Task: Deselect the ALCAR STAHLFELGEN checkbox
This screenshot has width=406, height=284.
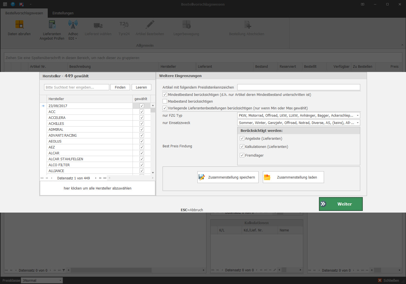Action: coord(142,159)
